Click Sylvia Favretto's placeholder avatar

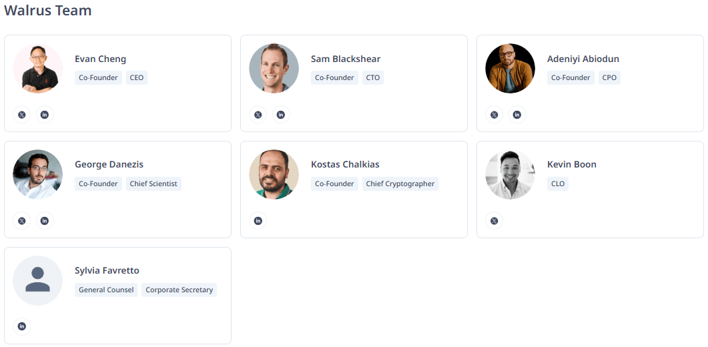click(x=38, y=280)
